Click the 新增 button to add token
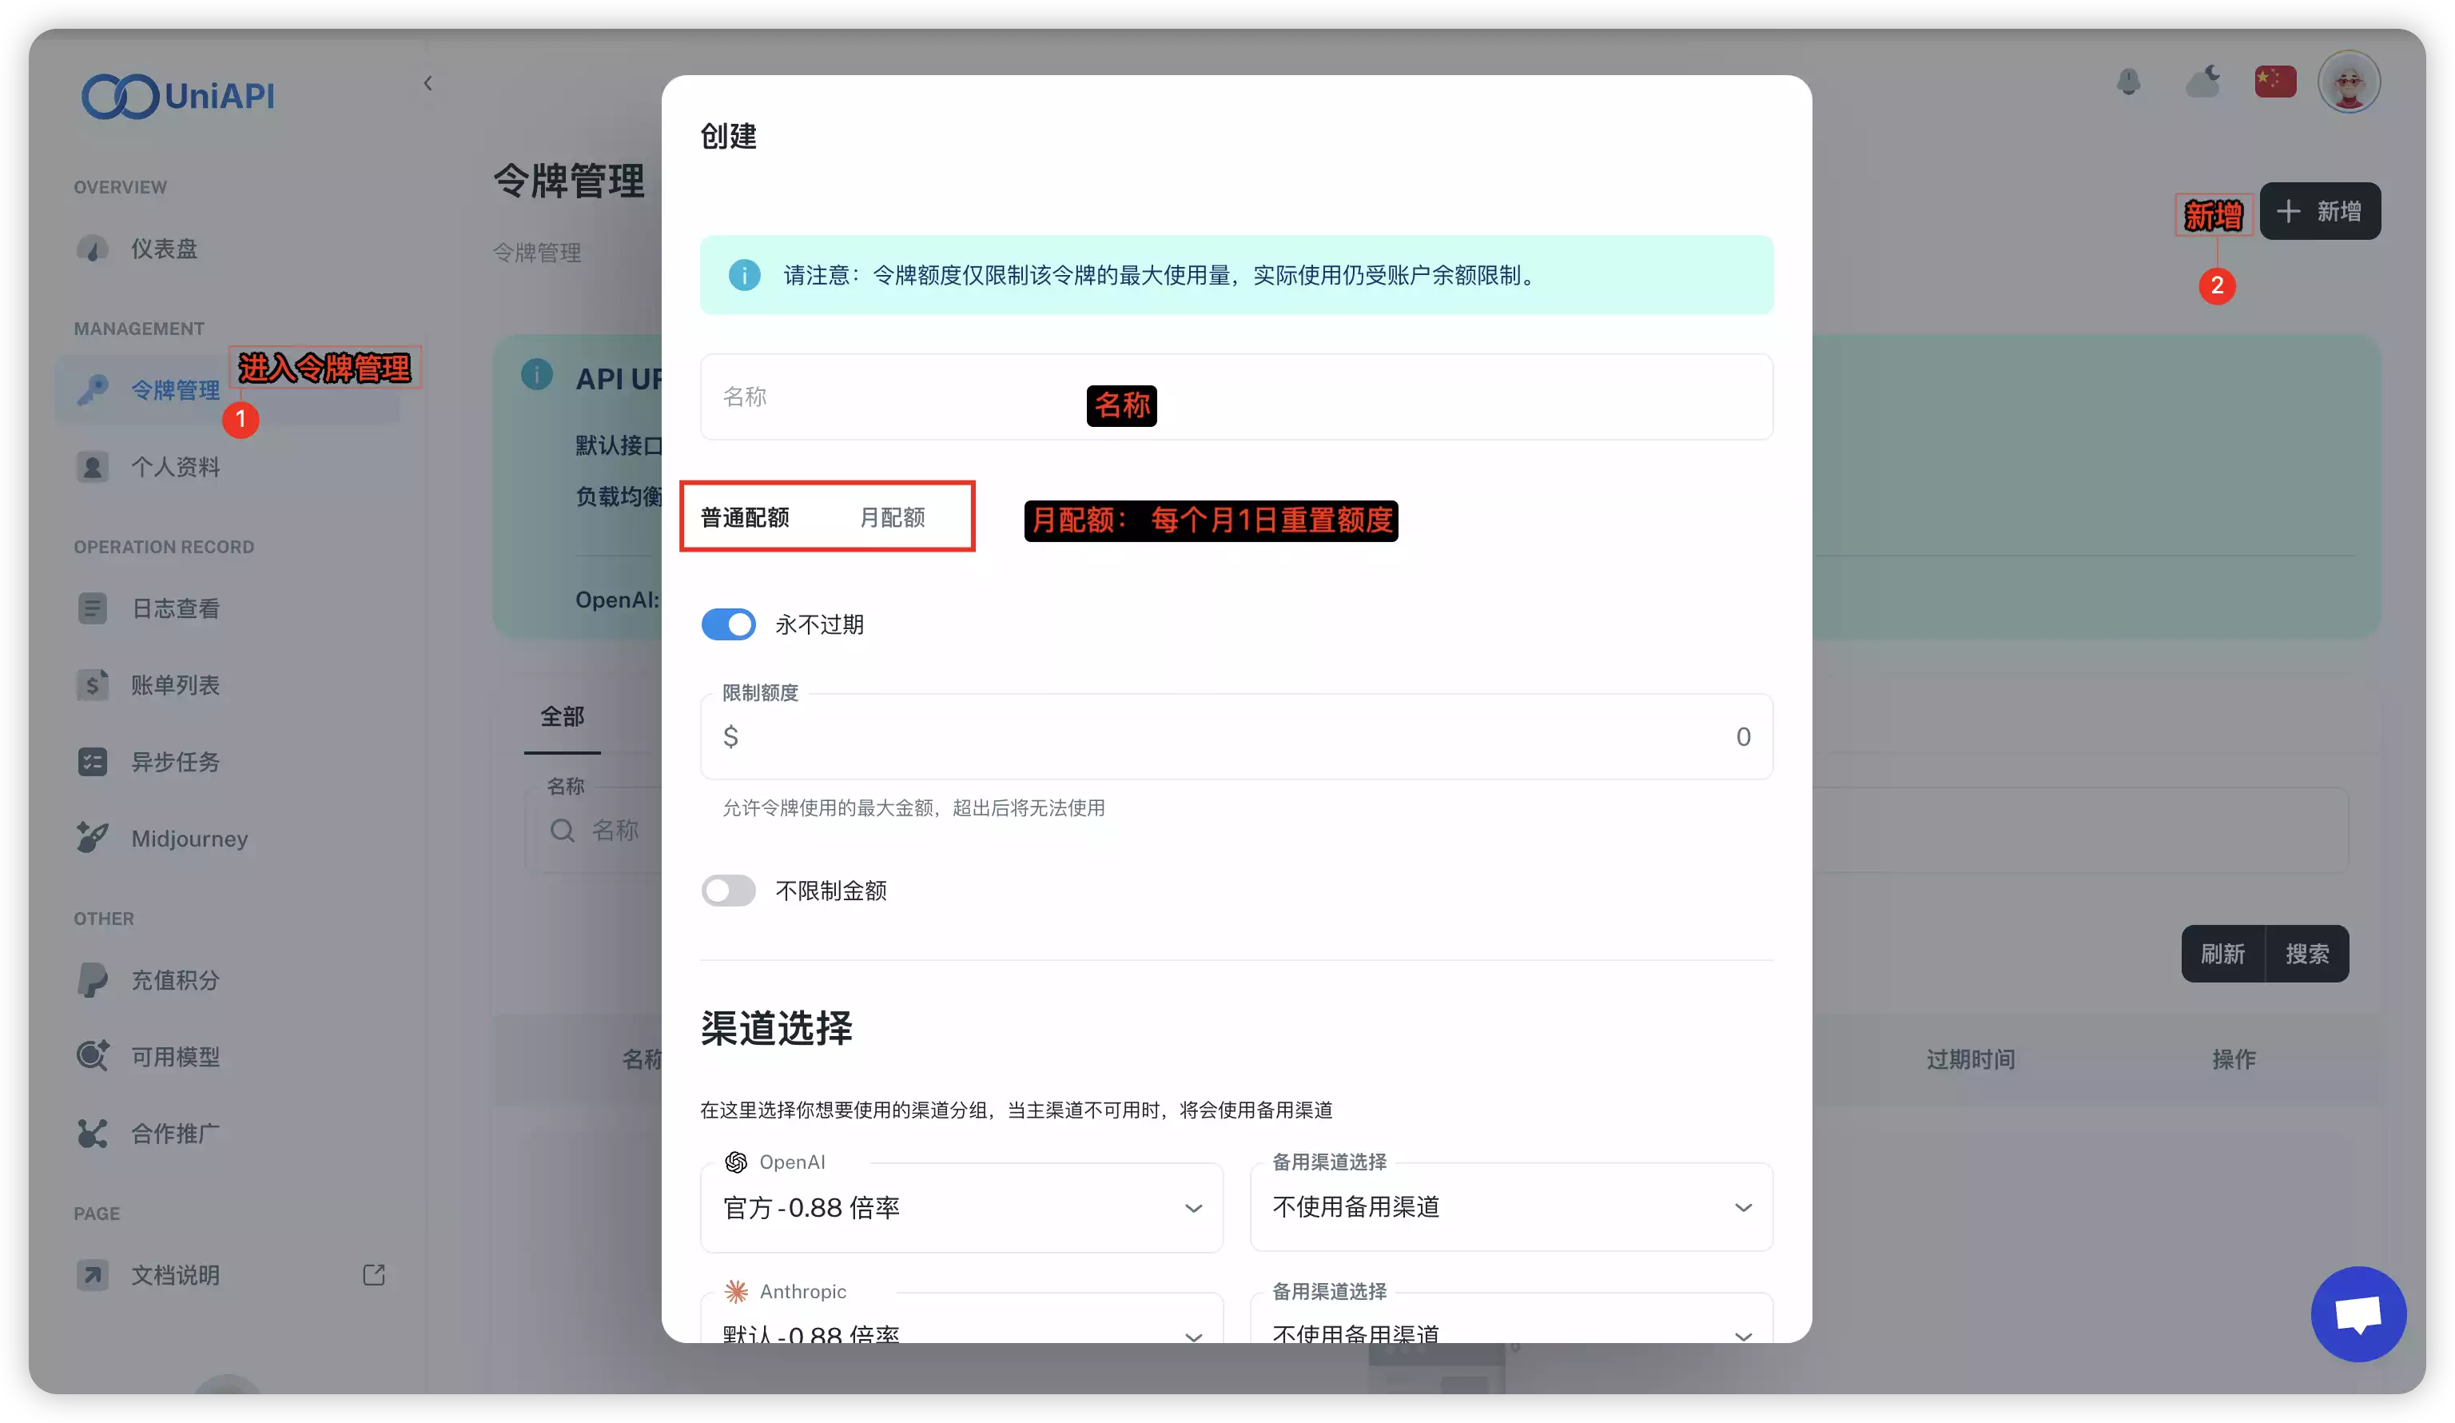Screen dimensions: 2455x1423 (x=2322, y=212)
